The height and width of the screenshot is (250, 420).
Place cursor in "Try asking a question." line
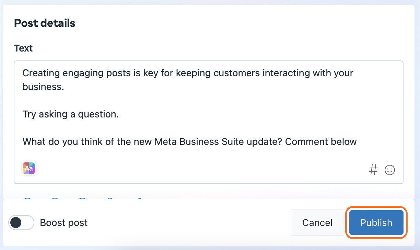click(70, 114)
